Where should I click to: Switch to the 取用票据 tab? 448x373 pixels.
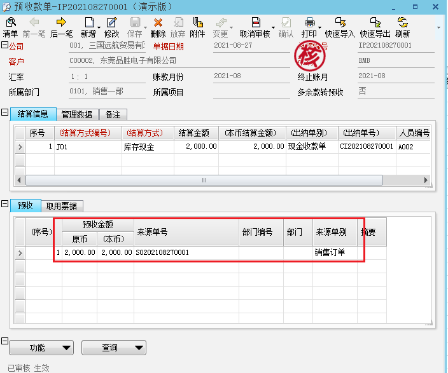(62, 206)
